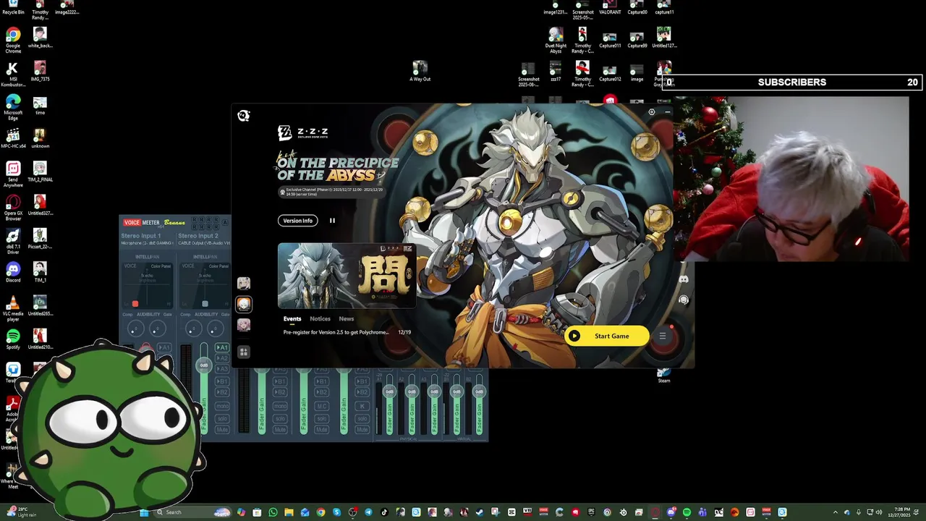Switch to the Notices tab
Image resolution: width=926 pixels, height=521 pixels.
click(x=320, y=318)
